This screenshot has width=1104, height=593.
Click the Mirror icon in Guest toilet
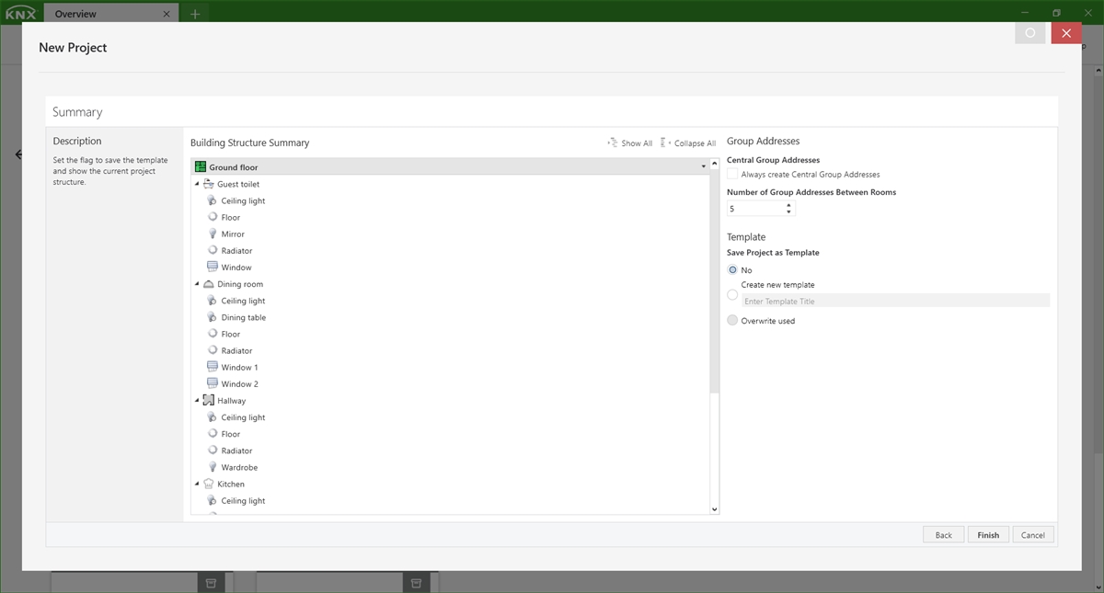tap(212, 234)
